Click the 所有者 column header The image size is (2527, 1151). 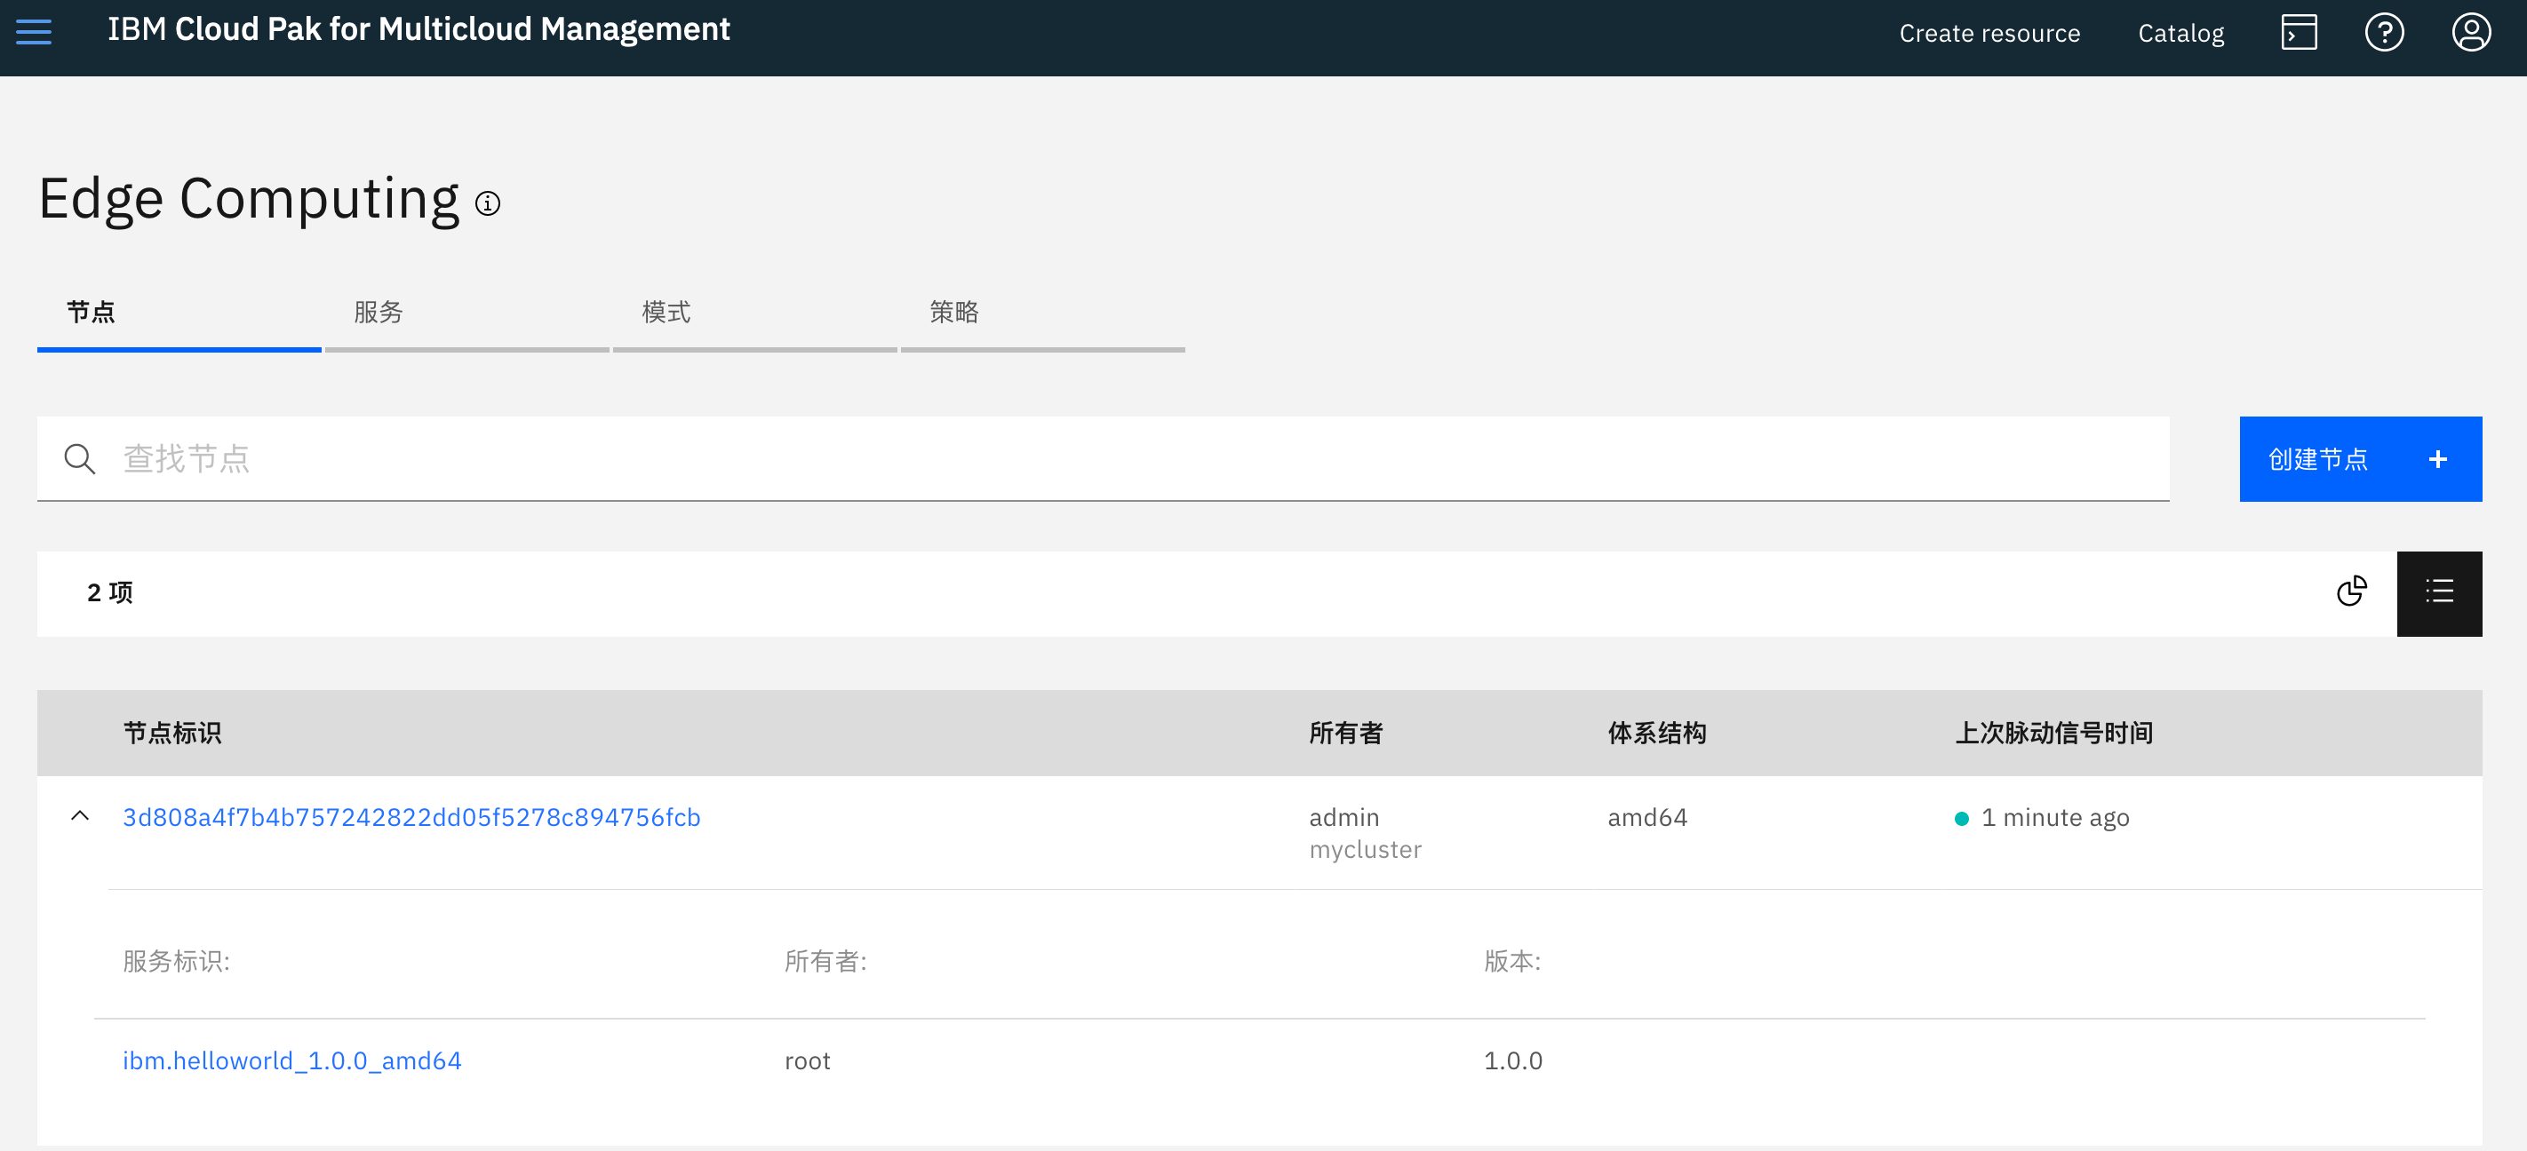tap(1345, 733)
